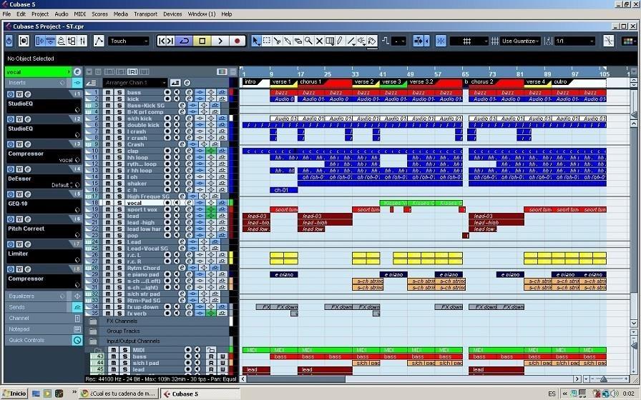Mute the kick track
This screenshot has height=400, width=641.
[108, 99]
